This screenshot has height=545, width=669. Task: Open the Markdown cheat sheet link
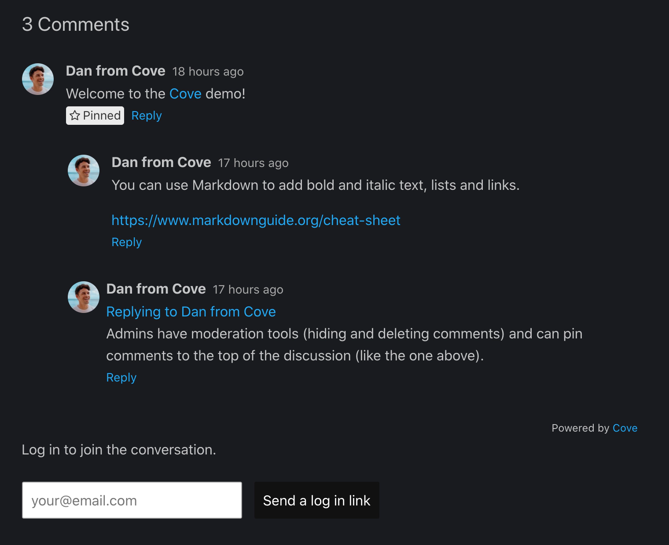(x=256, y=220)
